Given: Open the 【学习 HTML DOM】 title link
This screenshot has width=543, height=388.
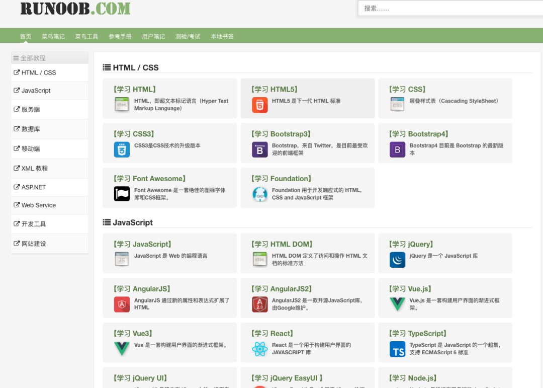Looking at the screenshot, I should click(282, 244).
